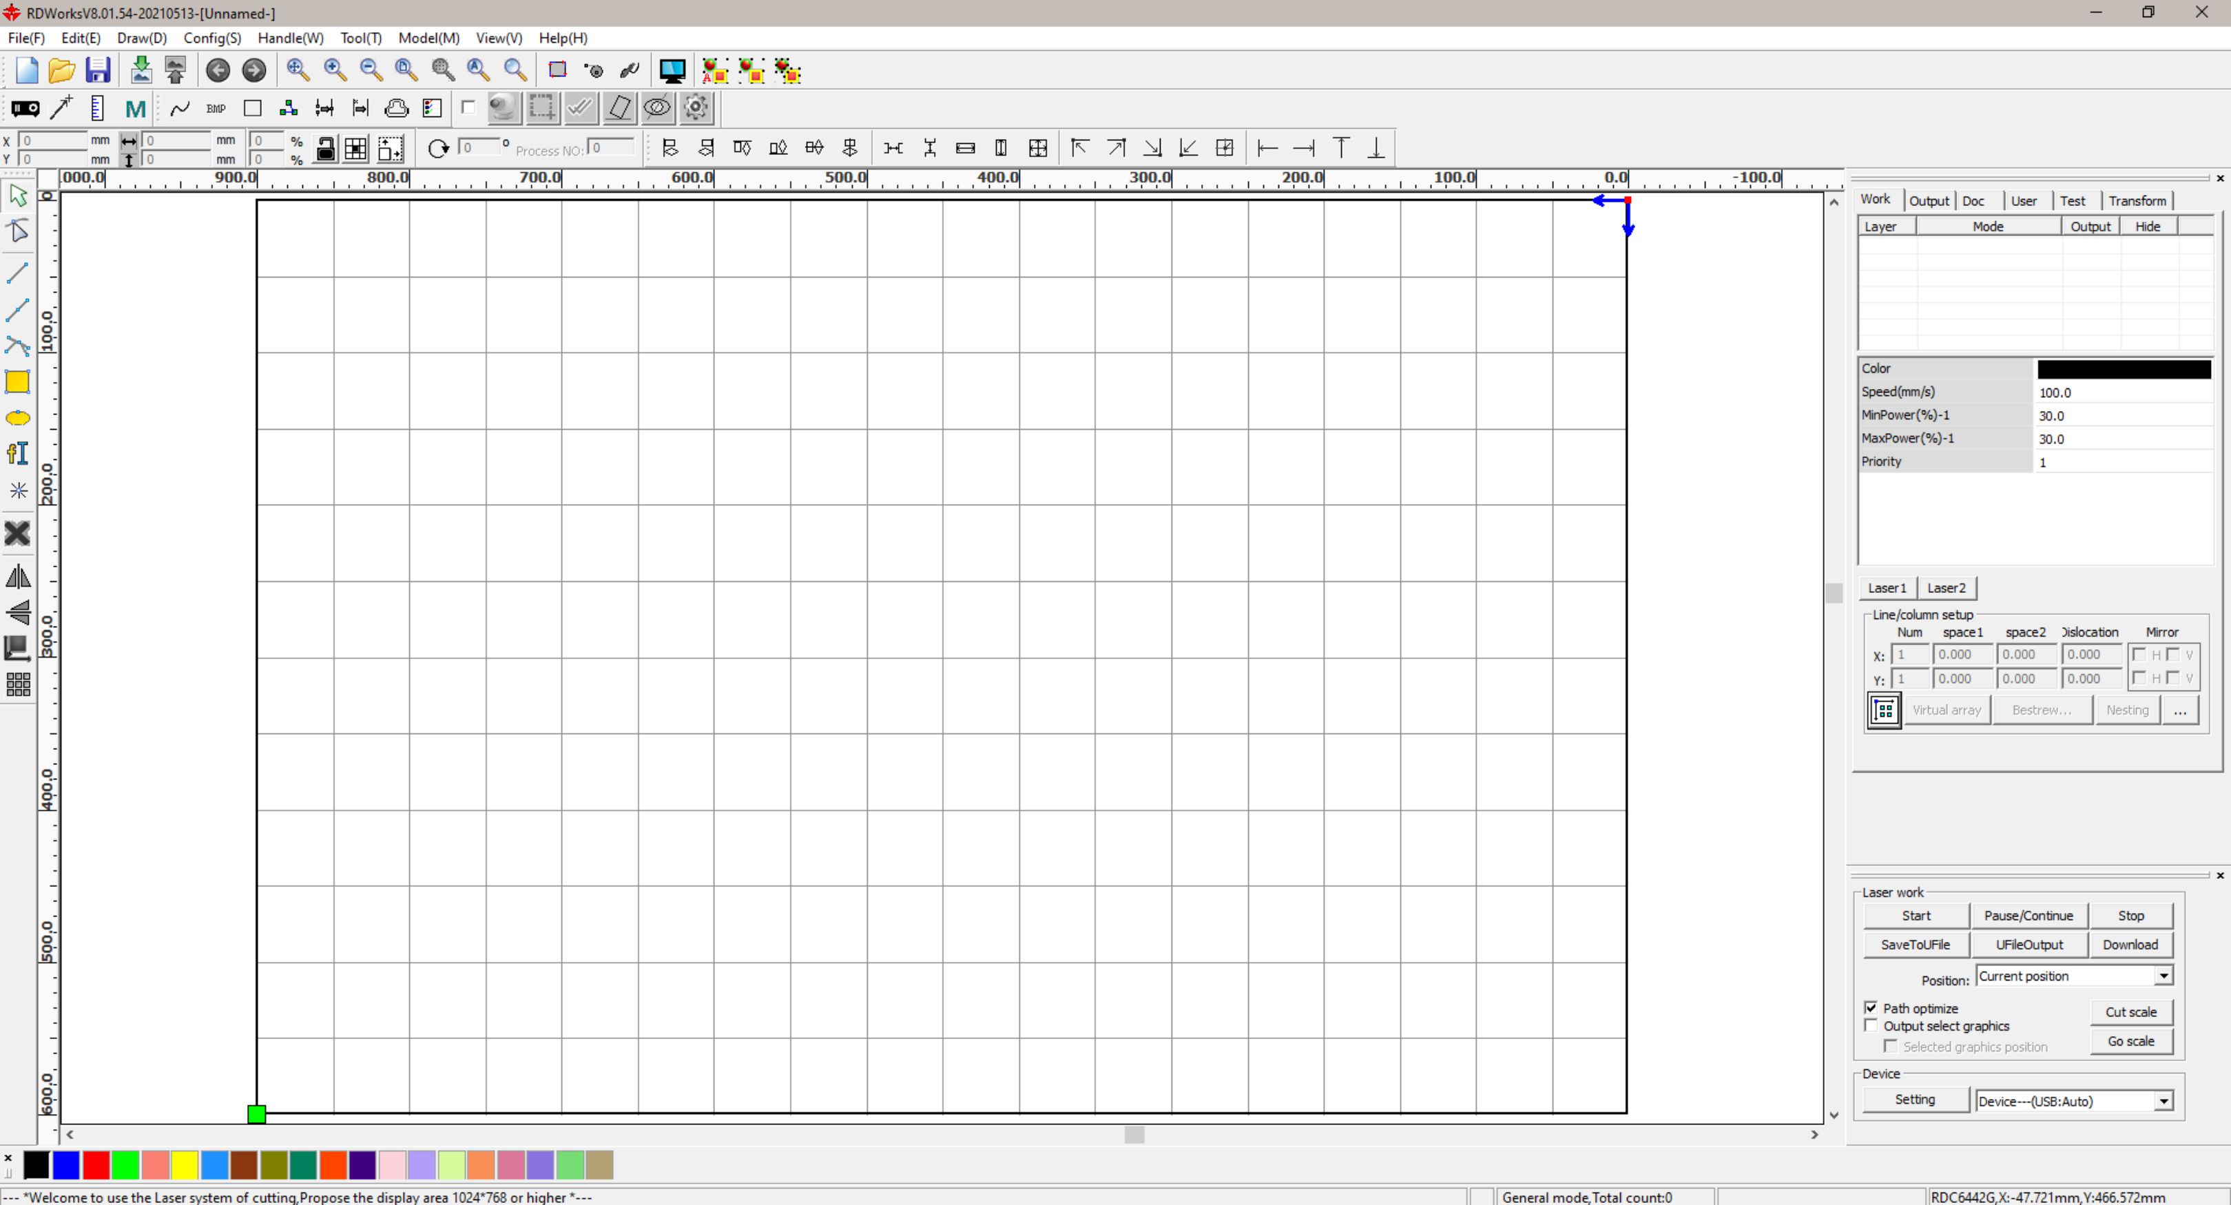The width and height of the screenshot is (2231, 1205).
Task: Click the SaveToUFile button
Action: [x=1915, y=945]
